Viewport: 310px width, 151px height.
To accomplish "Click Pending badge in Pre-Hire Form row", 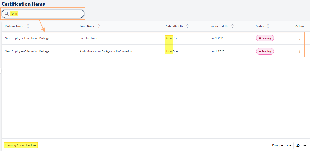I will pyautogui.click(x=265, y=38).
